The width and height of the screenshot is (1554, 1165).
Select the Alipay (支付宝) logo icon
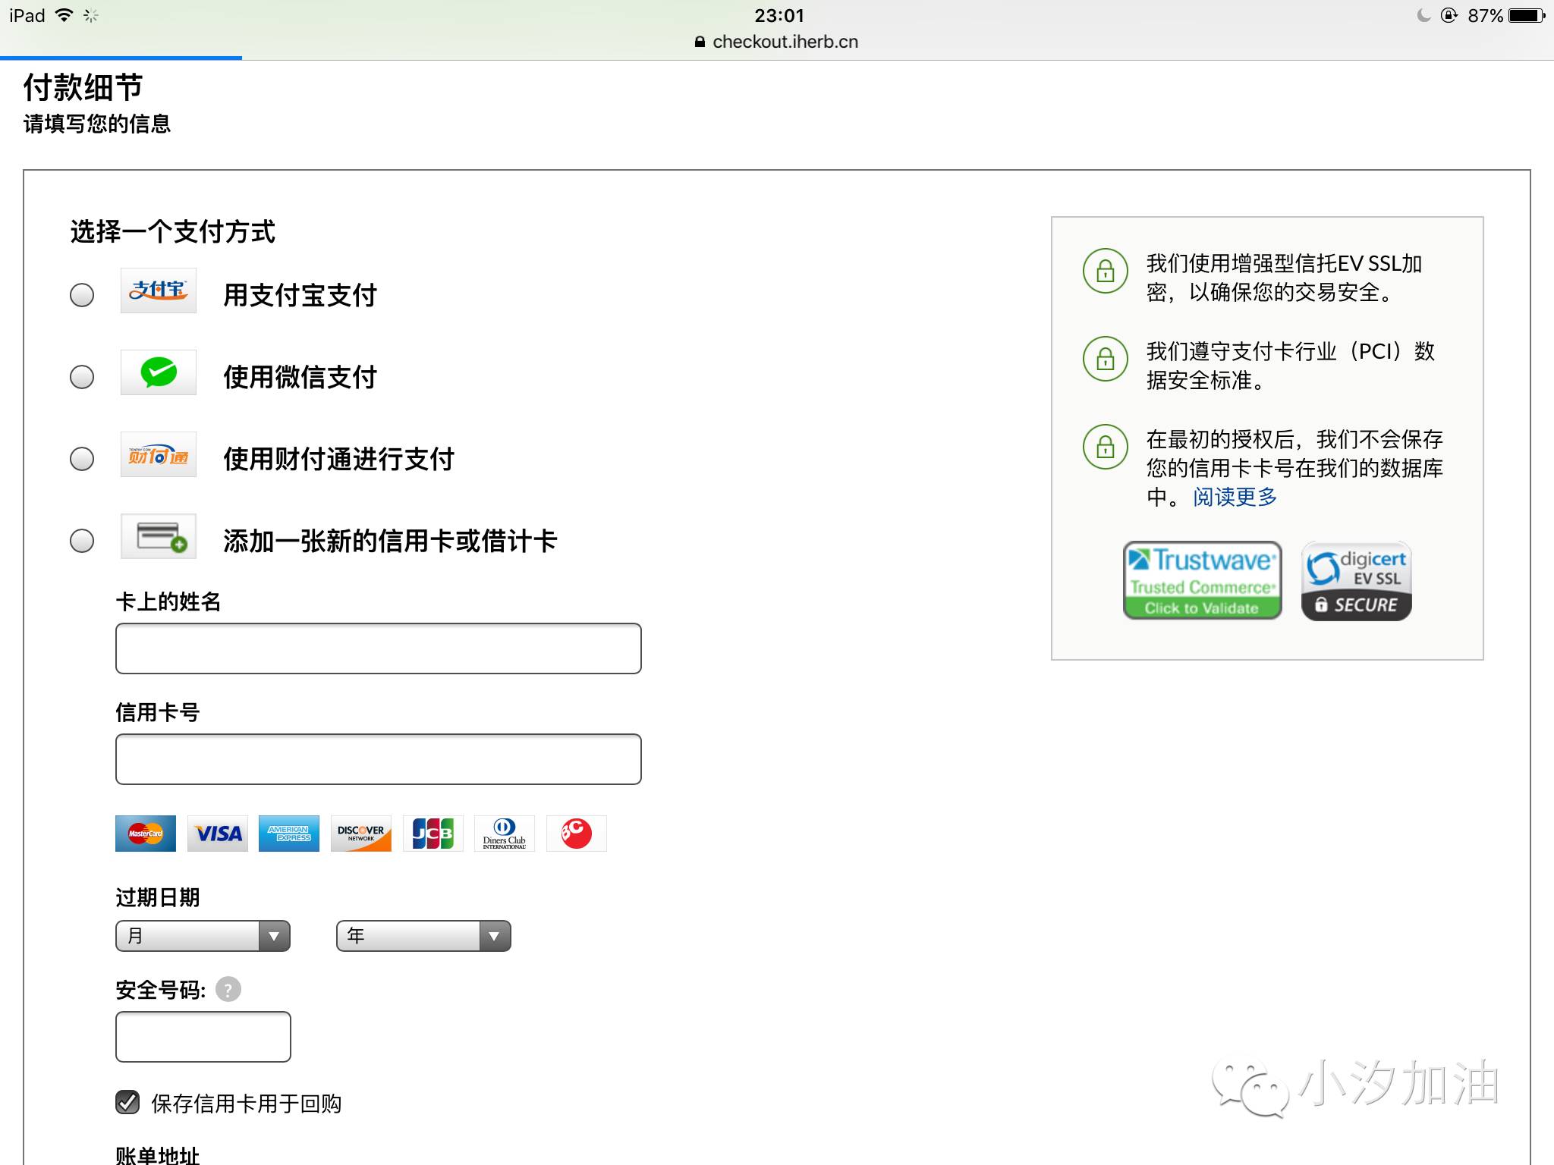[x=157, y=291]
